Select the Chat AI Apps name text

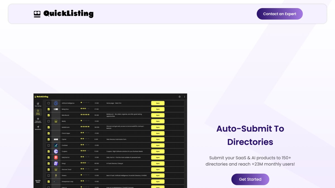coord(66,133)
